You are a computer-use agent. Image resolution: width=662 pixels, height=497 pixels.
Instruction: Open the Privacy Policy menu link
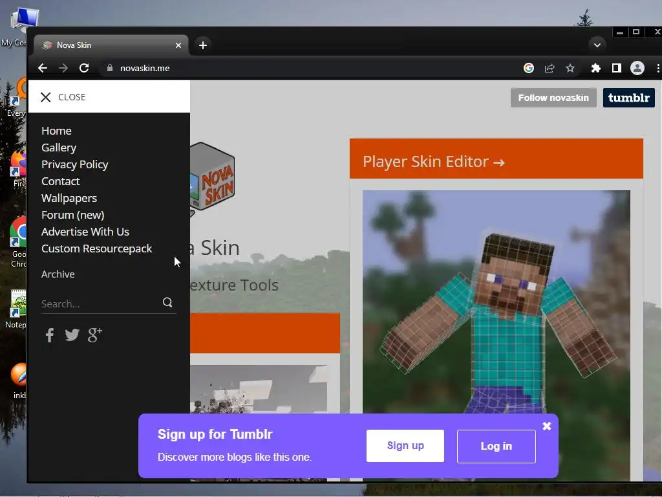tap(75, 164)
